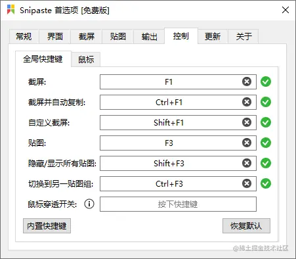
Task: Click the 鼠标穿透开关 label
Action: (53, 204)
